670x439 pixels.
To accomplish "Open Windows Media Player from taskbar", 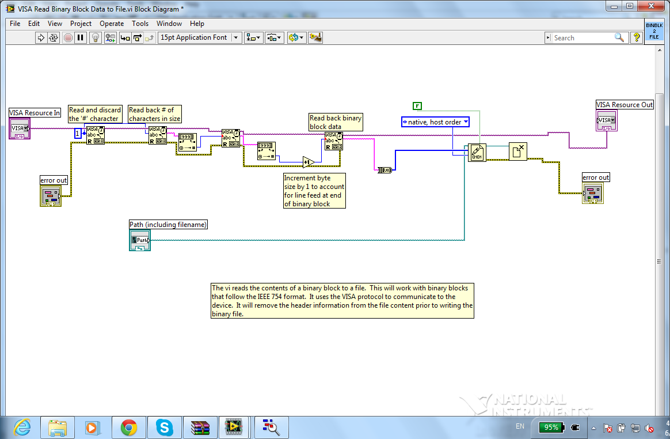I will pos(93,427).
